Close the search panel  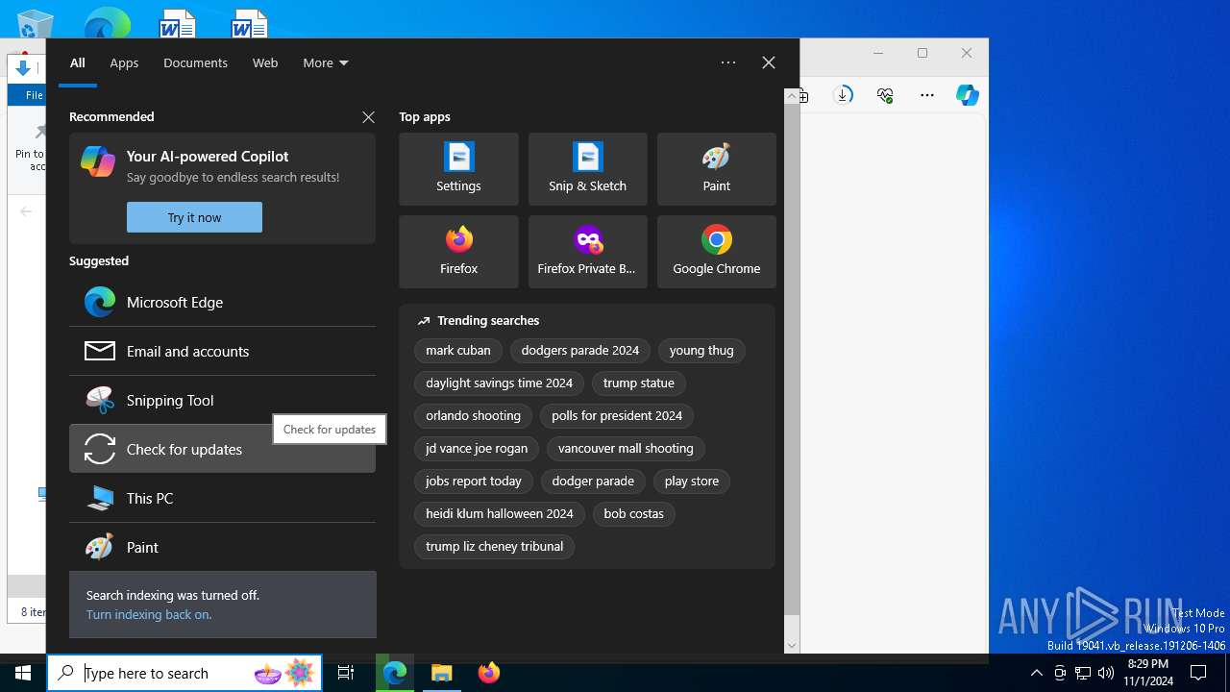[769, 62]
